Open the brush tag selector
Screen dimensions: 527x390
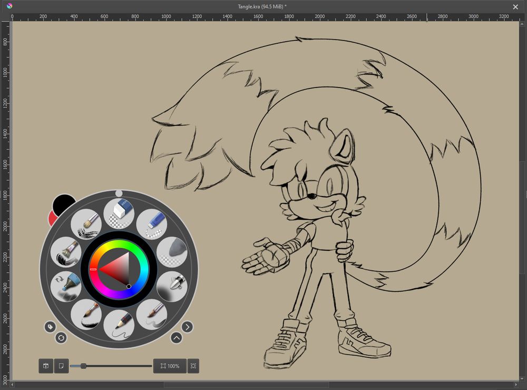[x=50, y=327]
